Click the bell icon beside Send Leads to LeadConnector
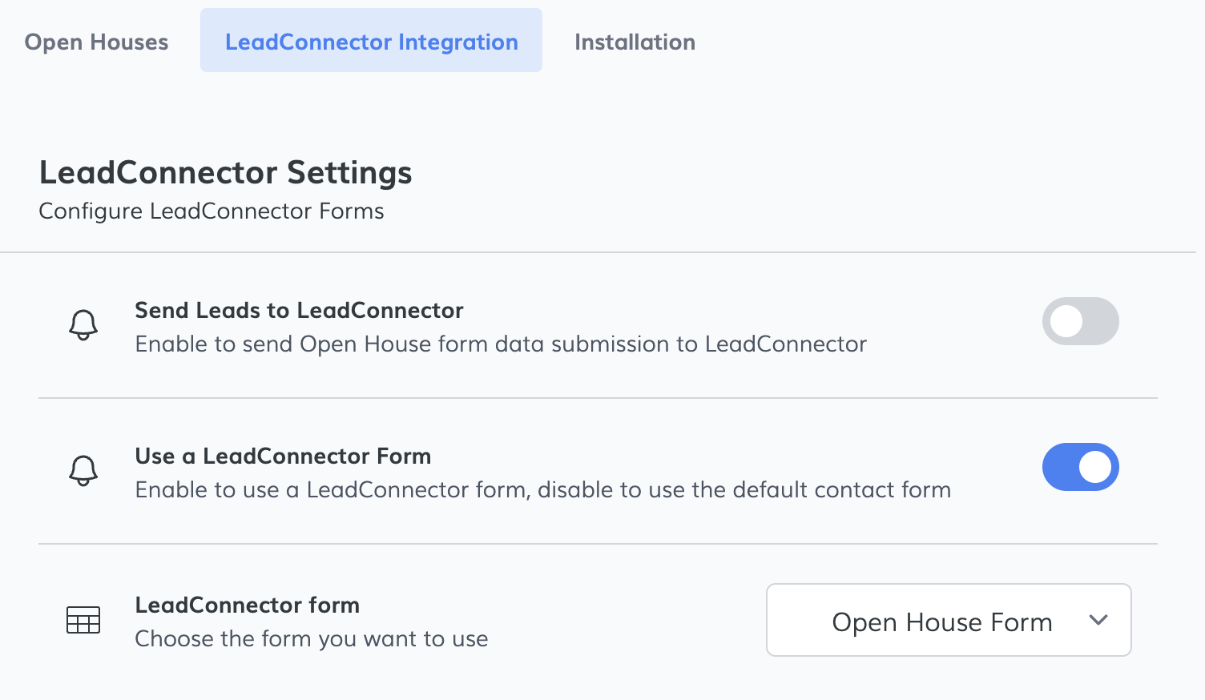The image size is (1205, 700). point(83,325)
